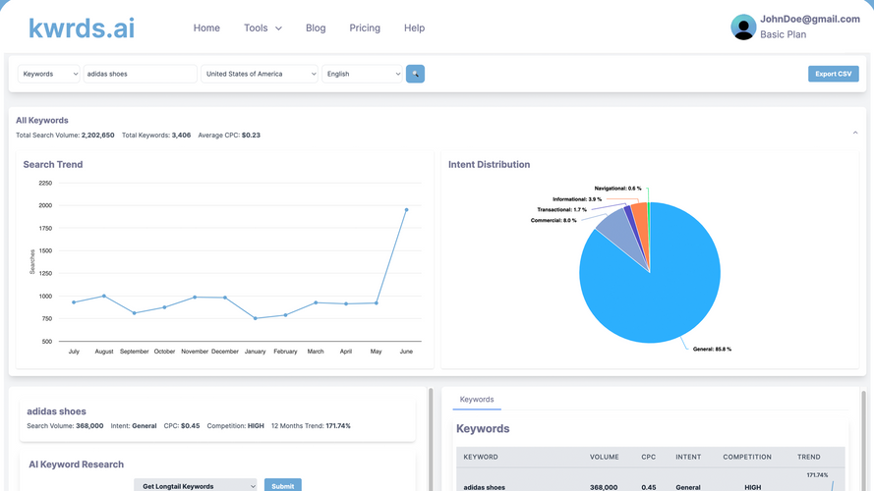Sort by the COMPETITION column header

click(x=747, y=457)
